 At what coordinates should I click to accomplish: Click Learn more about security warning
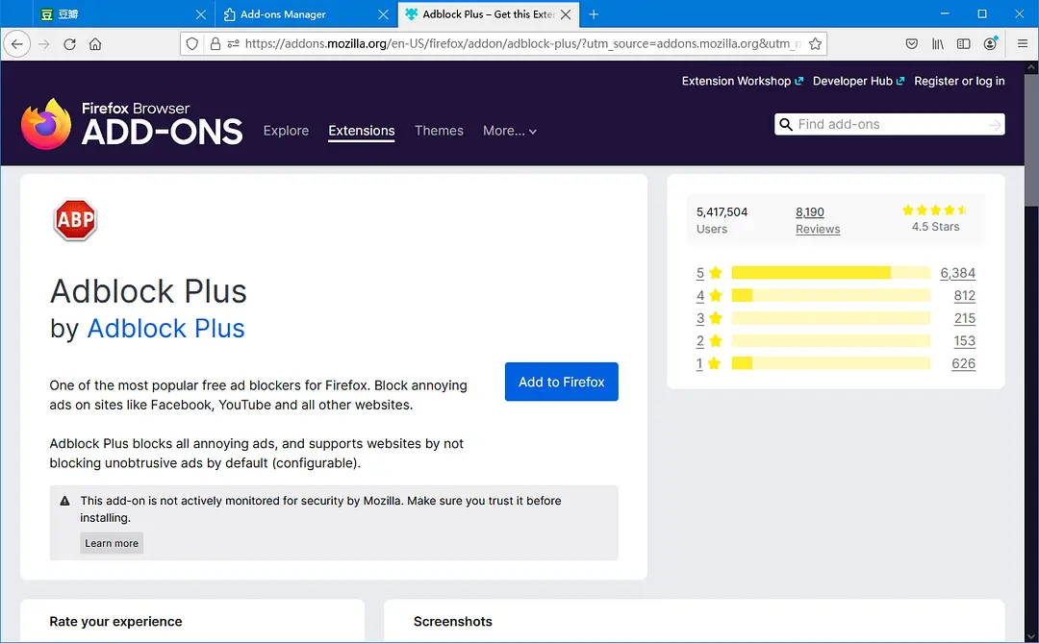click(112, 543)
